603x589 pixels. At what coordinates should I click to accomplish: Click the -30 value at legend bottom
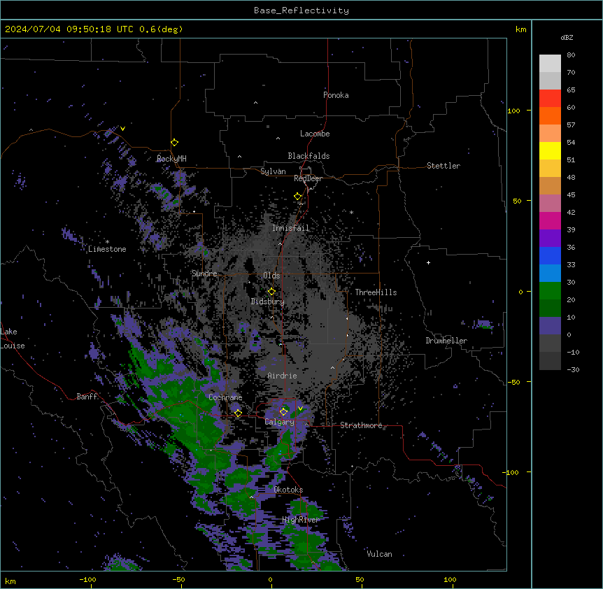tap(573, 369)
